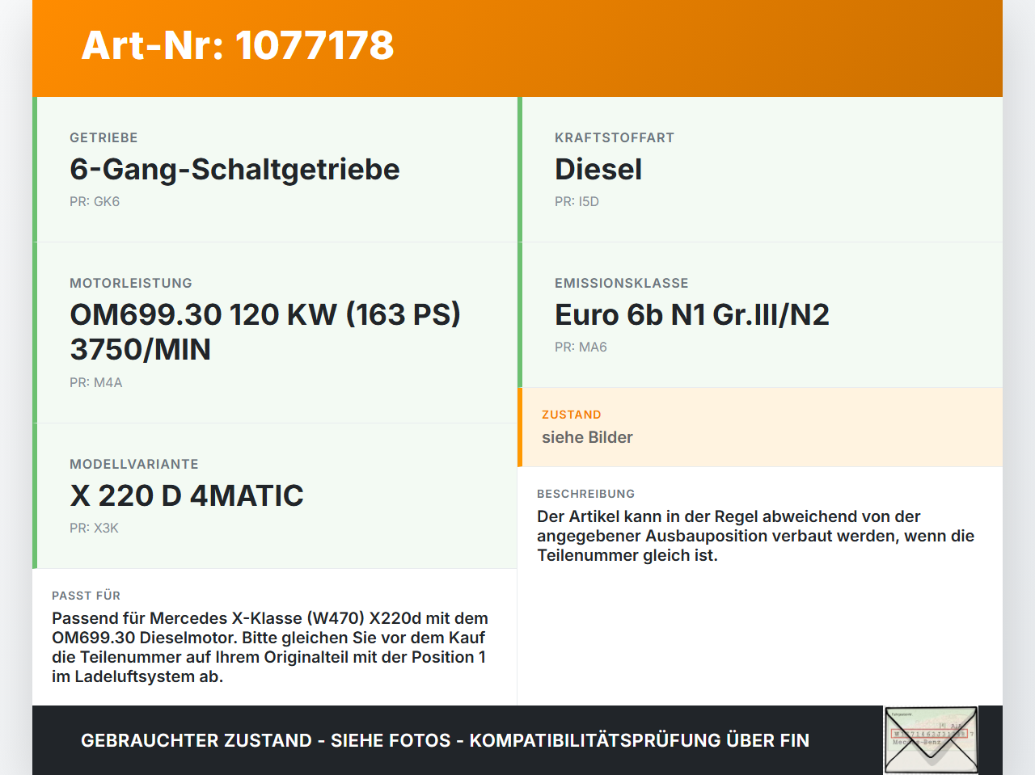Click the code 'PR: X3K'

(x=94, y=528)
